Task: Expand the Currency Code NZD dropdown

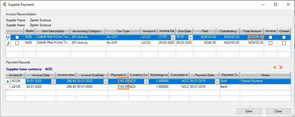Action: point(146,81)
